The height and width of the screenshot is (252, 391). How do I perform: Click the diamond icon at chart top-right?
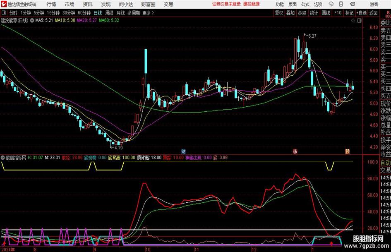coord(353,20)
